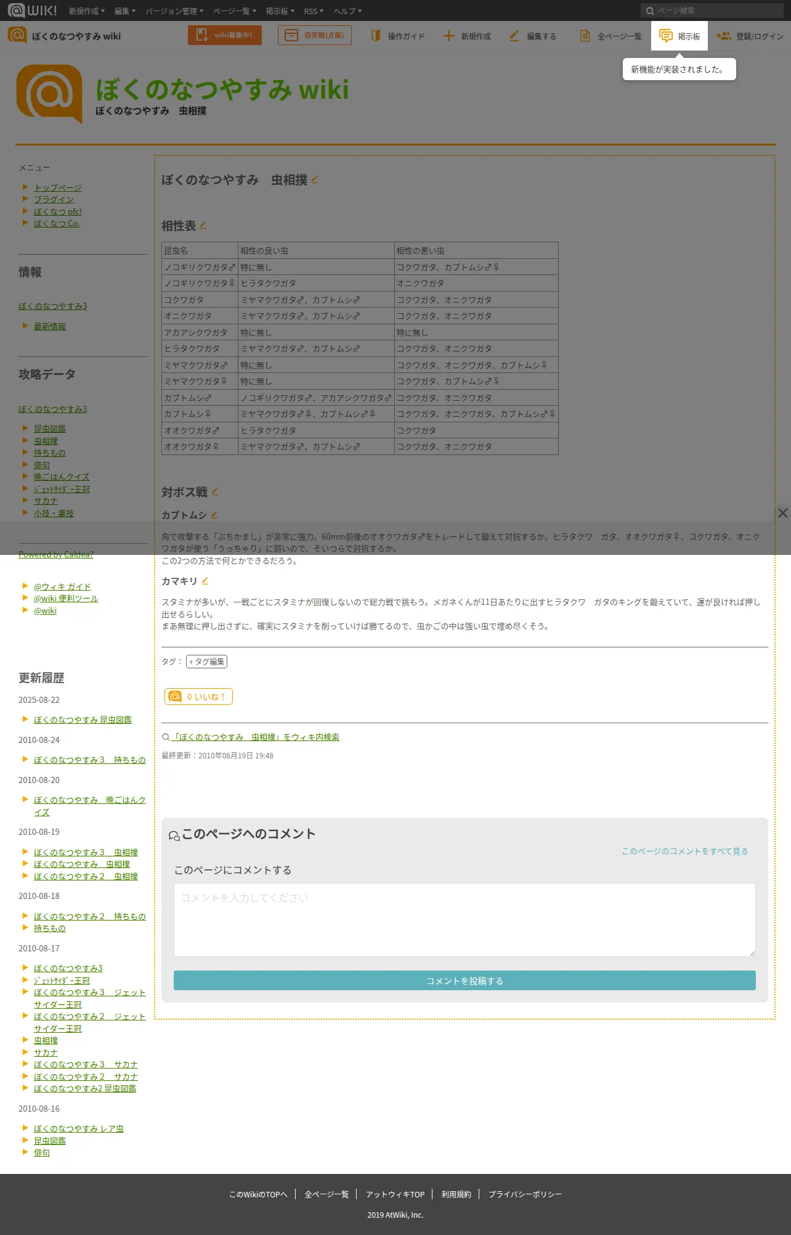Open the 操作ガイド guide icon

pos(376,36)
